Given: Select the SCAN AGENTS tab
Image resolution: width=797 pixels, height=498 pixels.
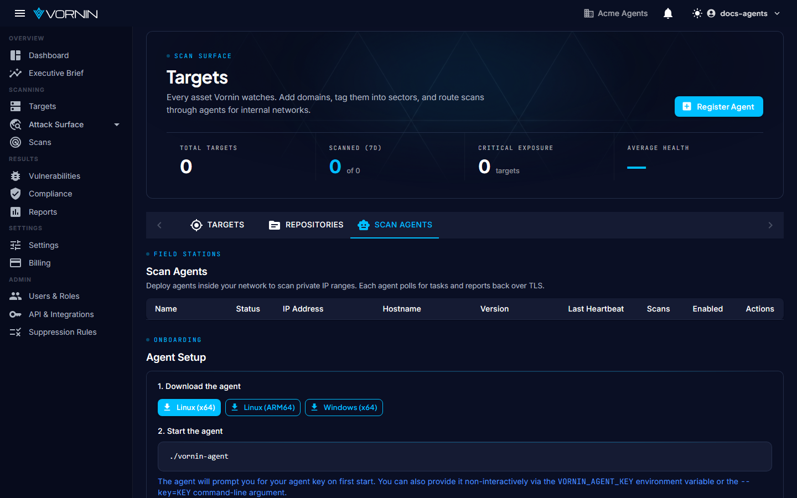Looking at the screenshot, I should [395, 225].
